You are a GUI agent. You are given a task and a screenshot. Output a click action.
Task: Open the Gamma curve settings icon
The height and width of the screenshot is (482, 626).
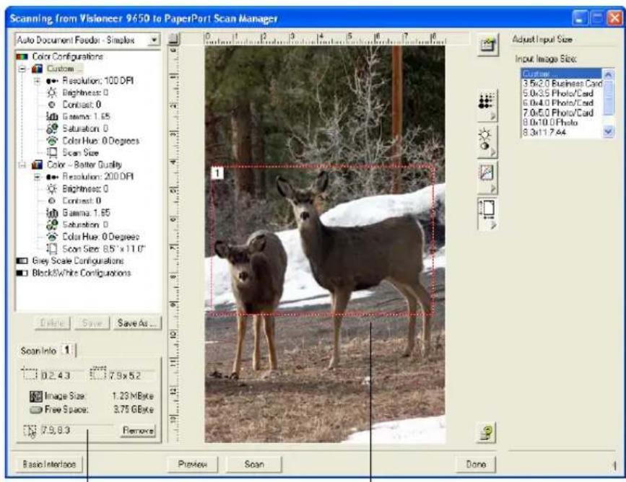(x=487, y=178)
